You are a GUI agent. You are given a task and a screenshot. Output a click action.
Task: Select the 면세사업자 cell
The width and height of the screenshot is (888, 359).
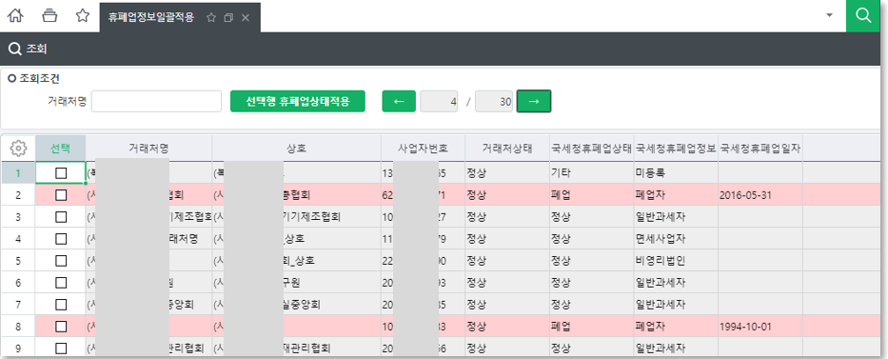pos(676,239)
